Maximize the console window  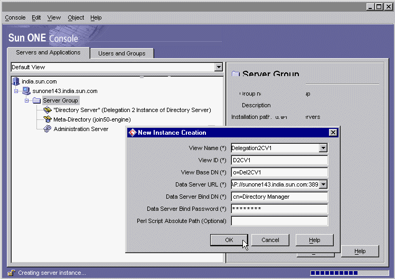click(379, 7)
